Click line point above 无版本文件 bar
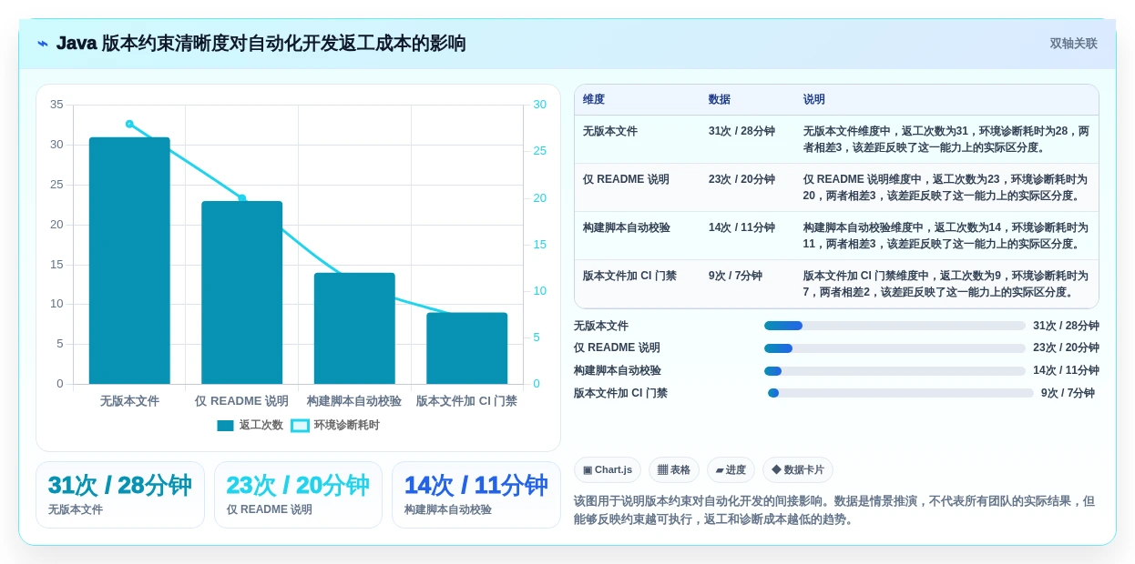 click(129, 124)
